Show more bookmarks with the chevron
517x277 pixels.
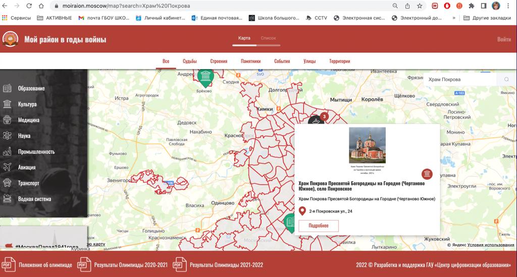[x=454, y=18]
